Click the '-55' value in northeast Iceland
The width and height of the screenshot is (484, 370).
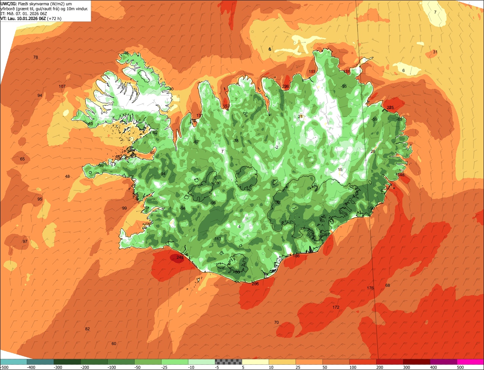(344, 87)
